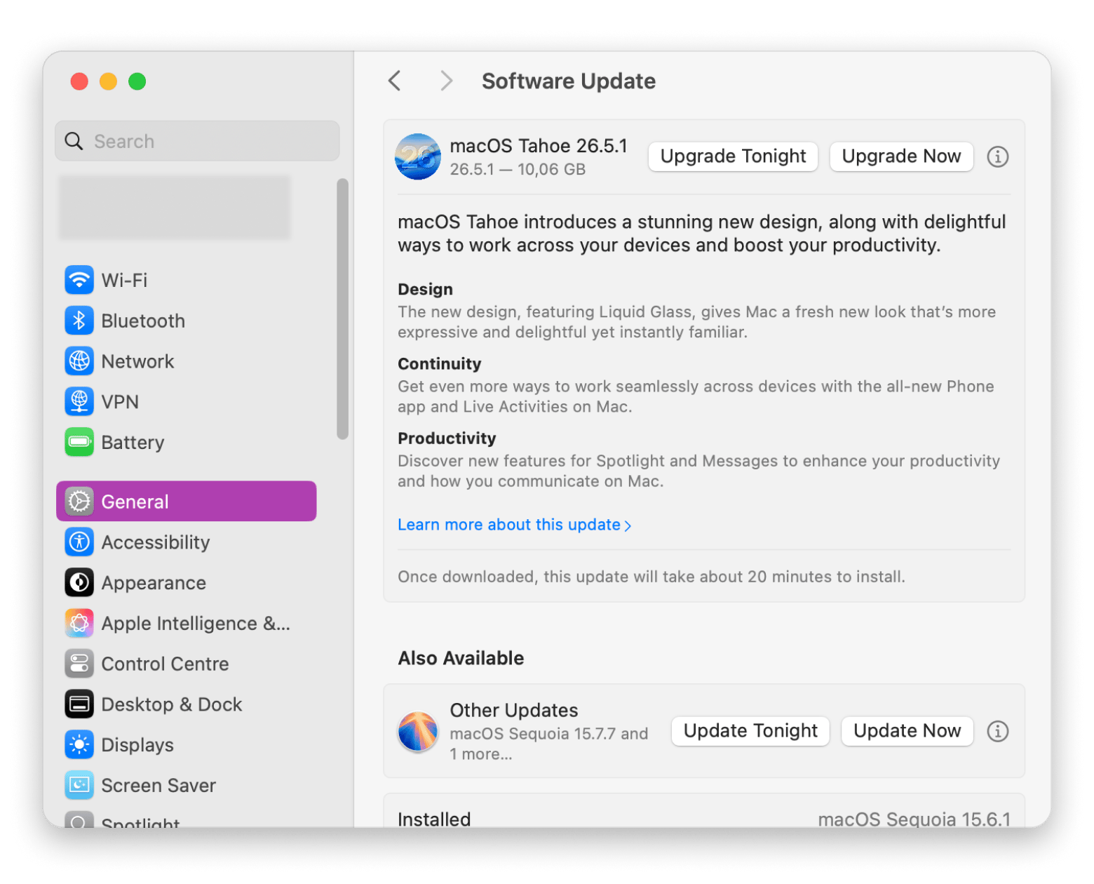Screen dimensions: 1094x884
Task: Open info for Other Updates
Action: pyautogui.click(x=998, y=731)
